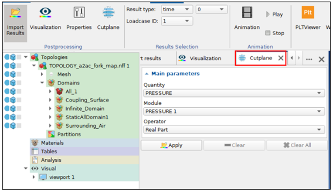Click the Clear All button

(x=297, y=145)
